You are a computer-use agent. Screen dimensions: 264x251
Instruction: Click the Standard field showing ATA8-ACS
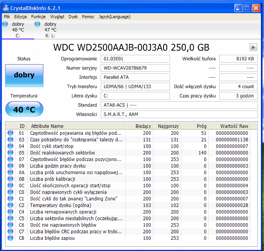179,105
